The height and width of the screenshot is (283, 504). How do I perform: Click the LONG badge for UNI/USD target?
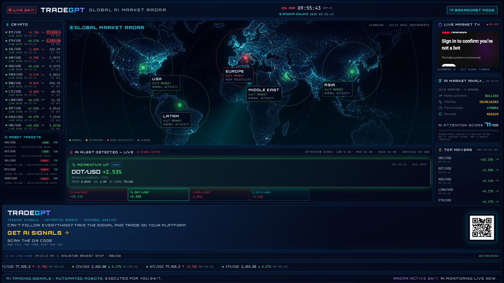click(x=45, y=143)
